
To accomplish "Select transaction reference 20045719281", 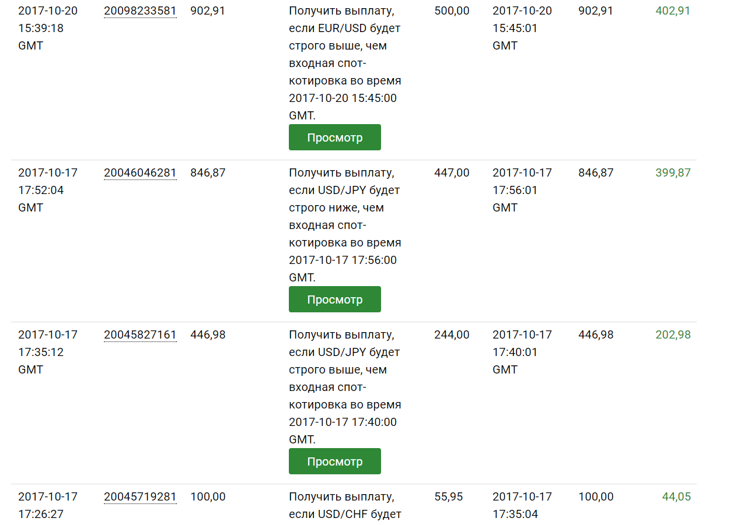I will click(140, 497).
